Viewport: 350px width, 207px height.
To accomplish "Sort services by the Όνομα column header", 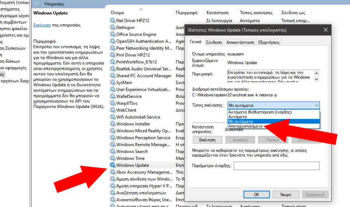I will 117,13.
